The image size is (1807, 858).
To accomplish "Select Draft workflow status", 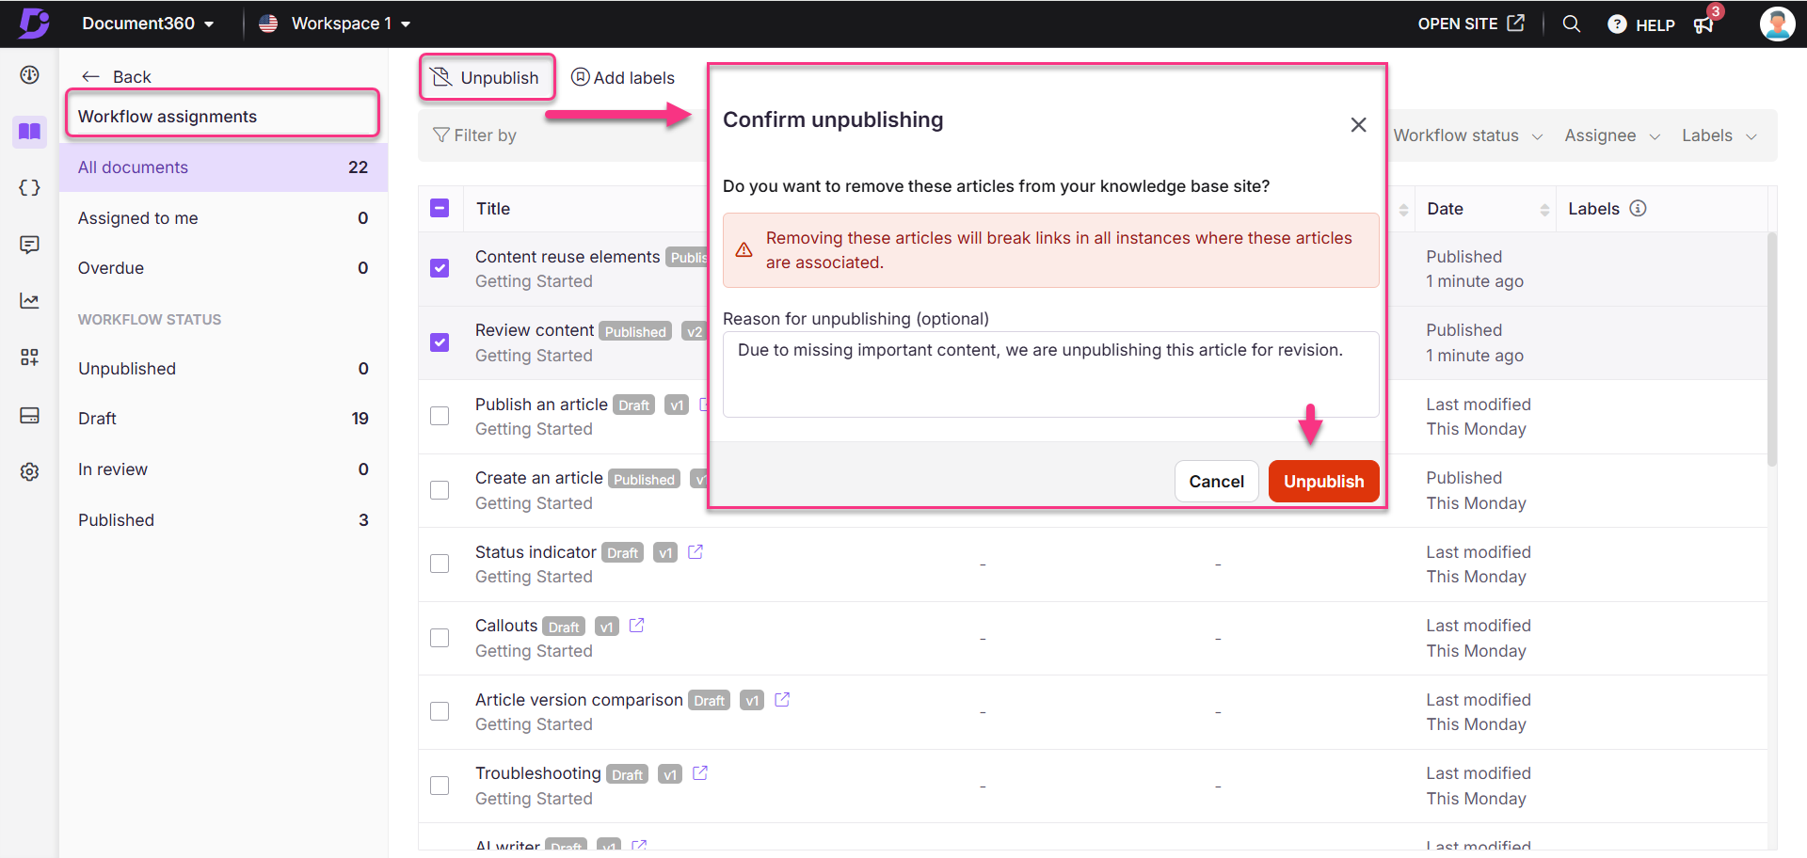I will coord(223,419).
